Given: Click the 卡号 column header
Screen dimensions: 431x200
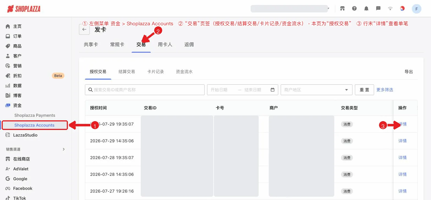Looking at the screenshot, I should pos(220,108).
